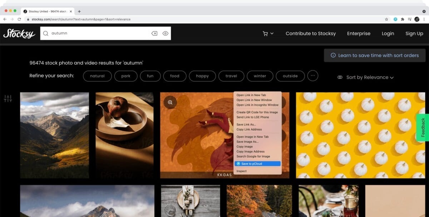
Task: Switch to the Stocksy United browser tab
Action: click(47, 11)
